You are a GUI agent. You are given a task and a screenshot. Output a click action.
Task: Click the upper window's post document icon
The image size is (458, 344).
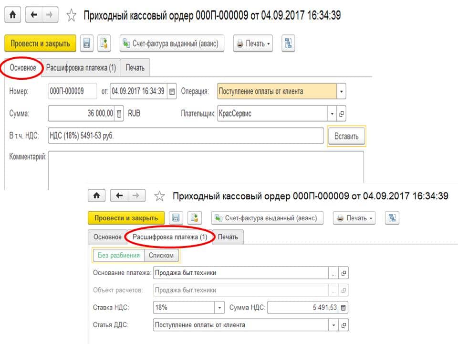pos(104,43)
